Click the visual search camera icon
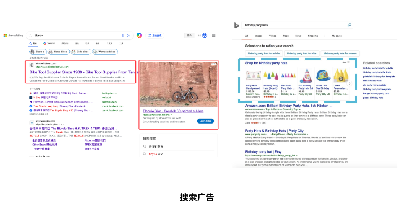 pos(129,35)
